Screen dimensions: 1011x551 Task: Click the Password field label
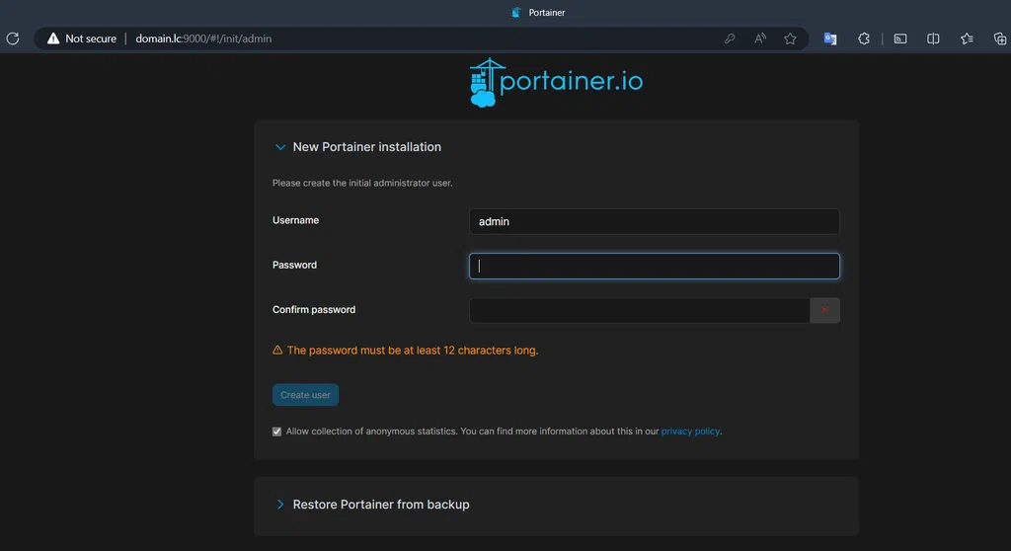coord(294,266)
